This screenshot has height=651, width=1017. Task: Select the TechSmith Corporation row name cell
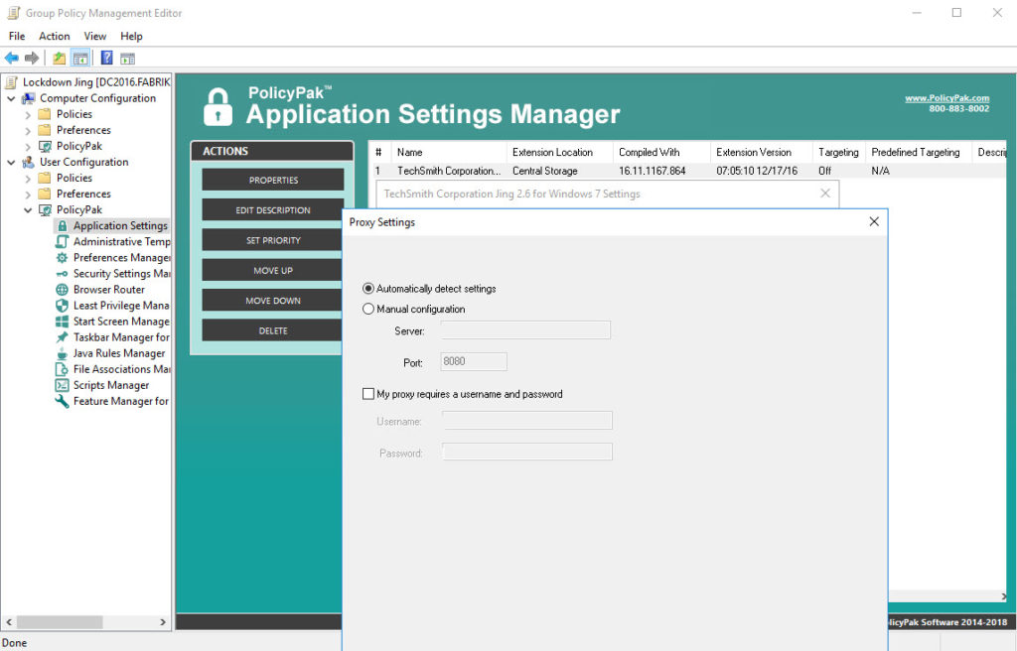click(449, 171)
